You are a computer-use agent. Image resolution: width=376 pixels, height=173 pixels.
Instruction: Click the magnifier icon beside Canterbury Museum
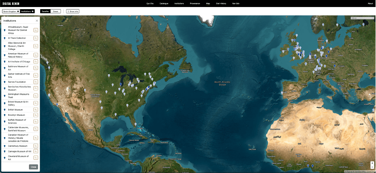point(36,146)
